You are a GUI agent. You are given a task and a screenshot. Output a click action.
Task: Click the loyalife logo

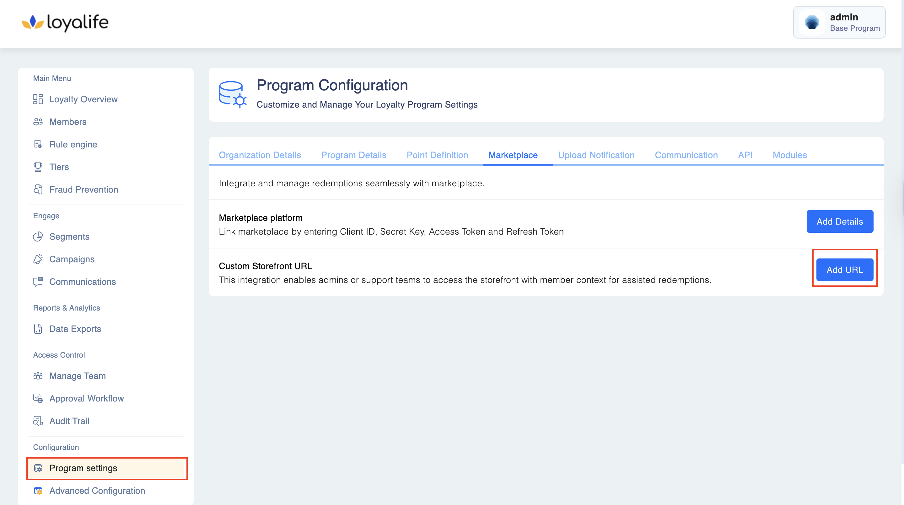point(65,23)
